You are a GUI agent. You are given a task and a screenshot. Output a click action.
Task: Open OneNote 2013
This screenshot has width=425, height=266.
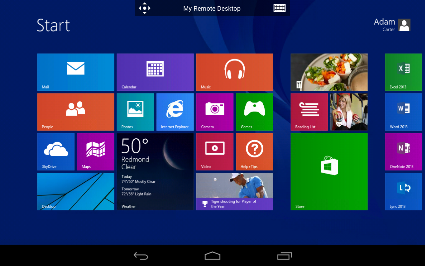(x=403, y=152)
